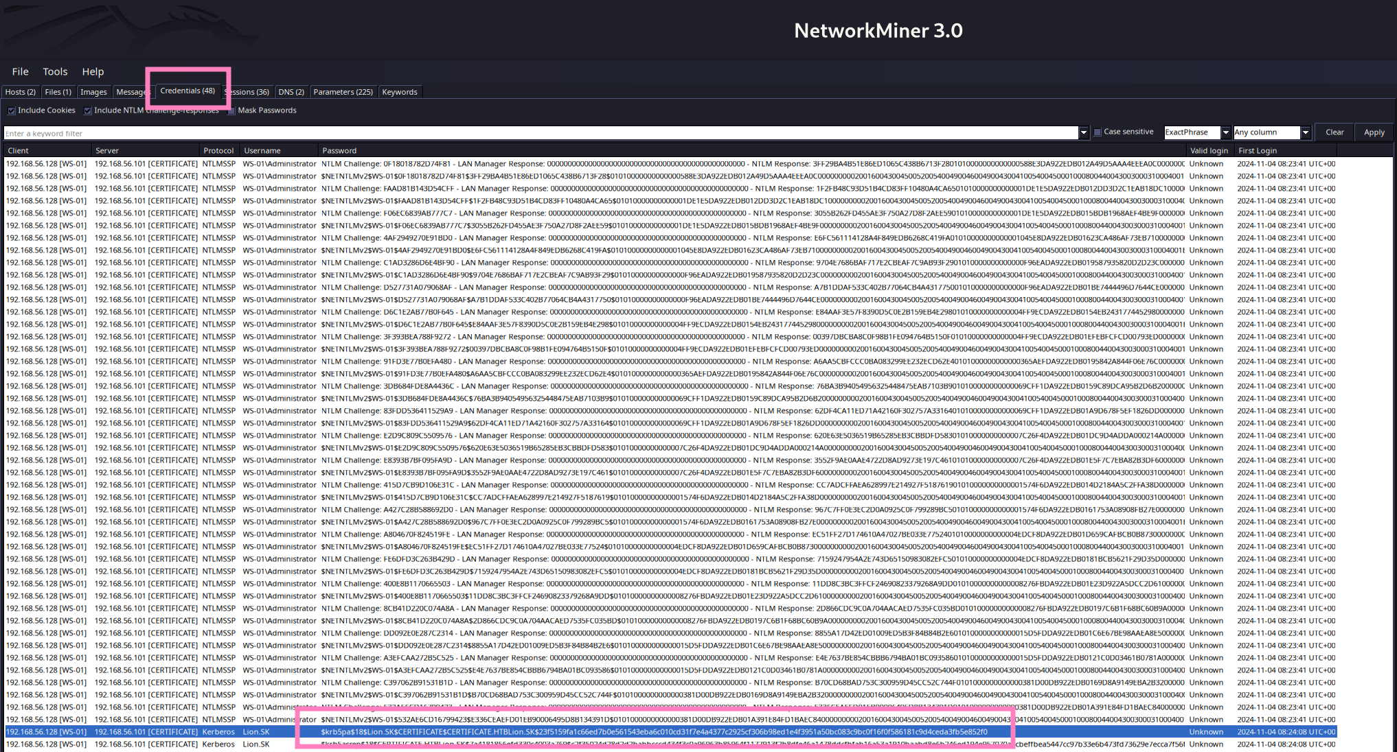Switch to the Hosts (2) tab
The height and width of the screenshot is (752, 1397).
(21, 92)
